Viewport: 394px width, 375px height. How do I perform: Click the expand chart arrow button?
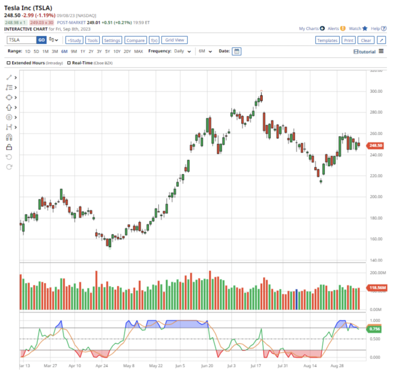381,40
